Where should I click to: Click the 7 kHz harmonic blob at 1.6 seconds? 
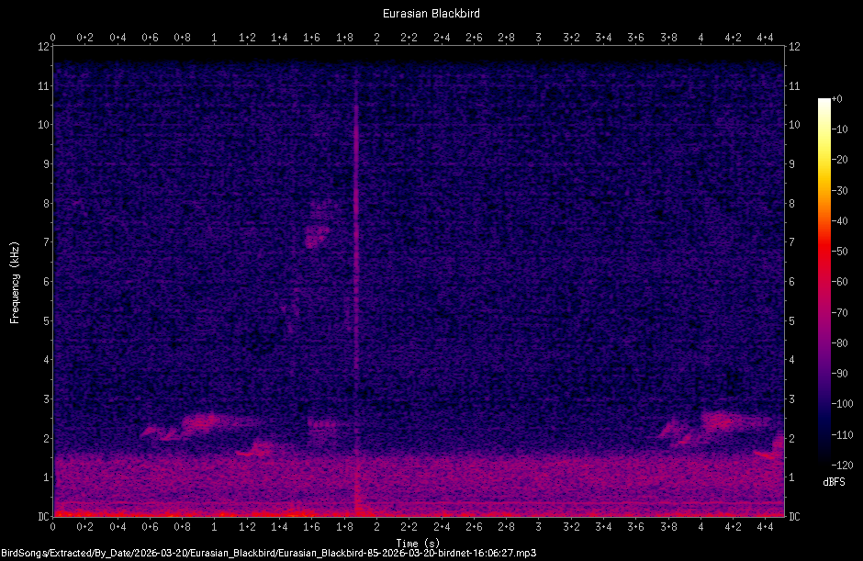316,239
